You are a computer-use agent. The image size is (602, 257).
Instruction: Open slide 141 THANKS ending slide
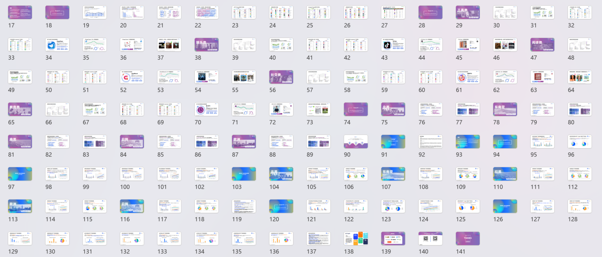click(x=468, y=239)
